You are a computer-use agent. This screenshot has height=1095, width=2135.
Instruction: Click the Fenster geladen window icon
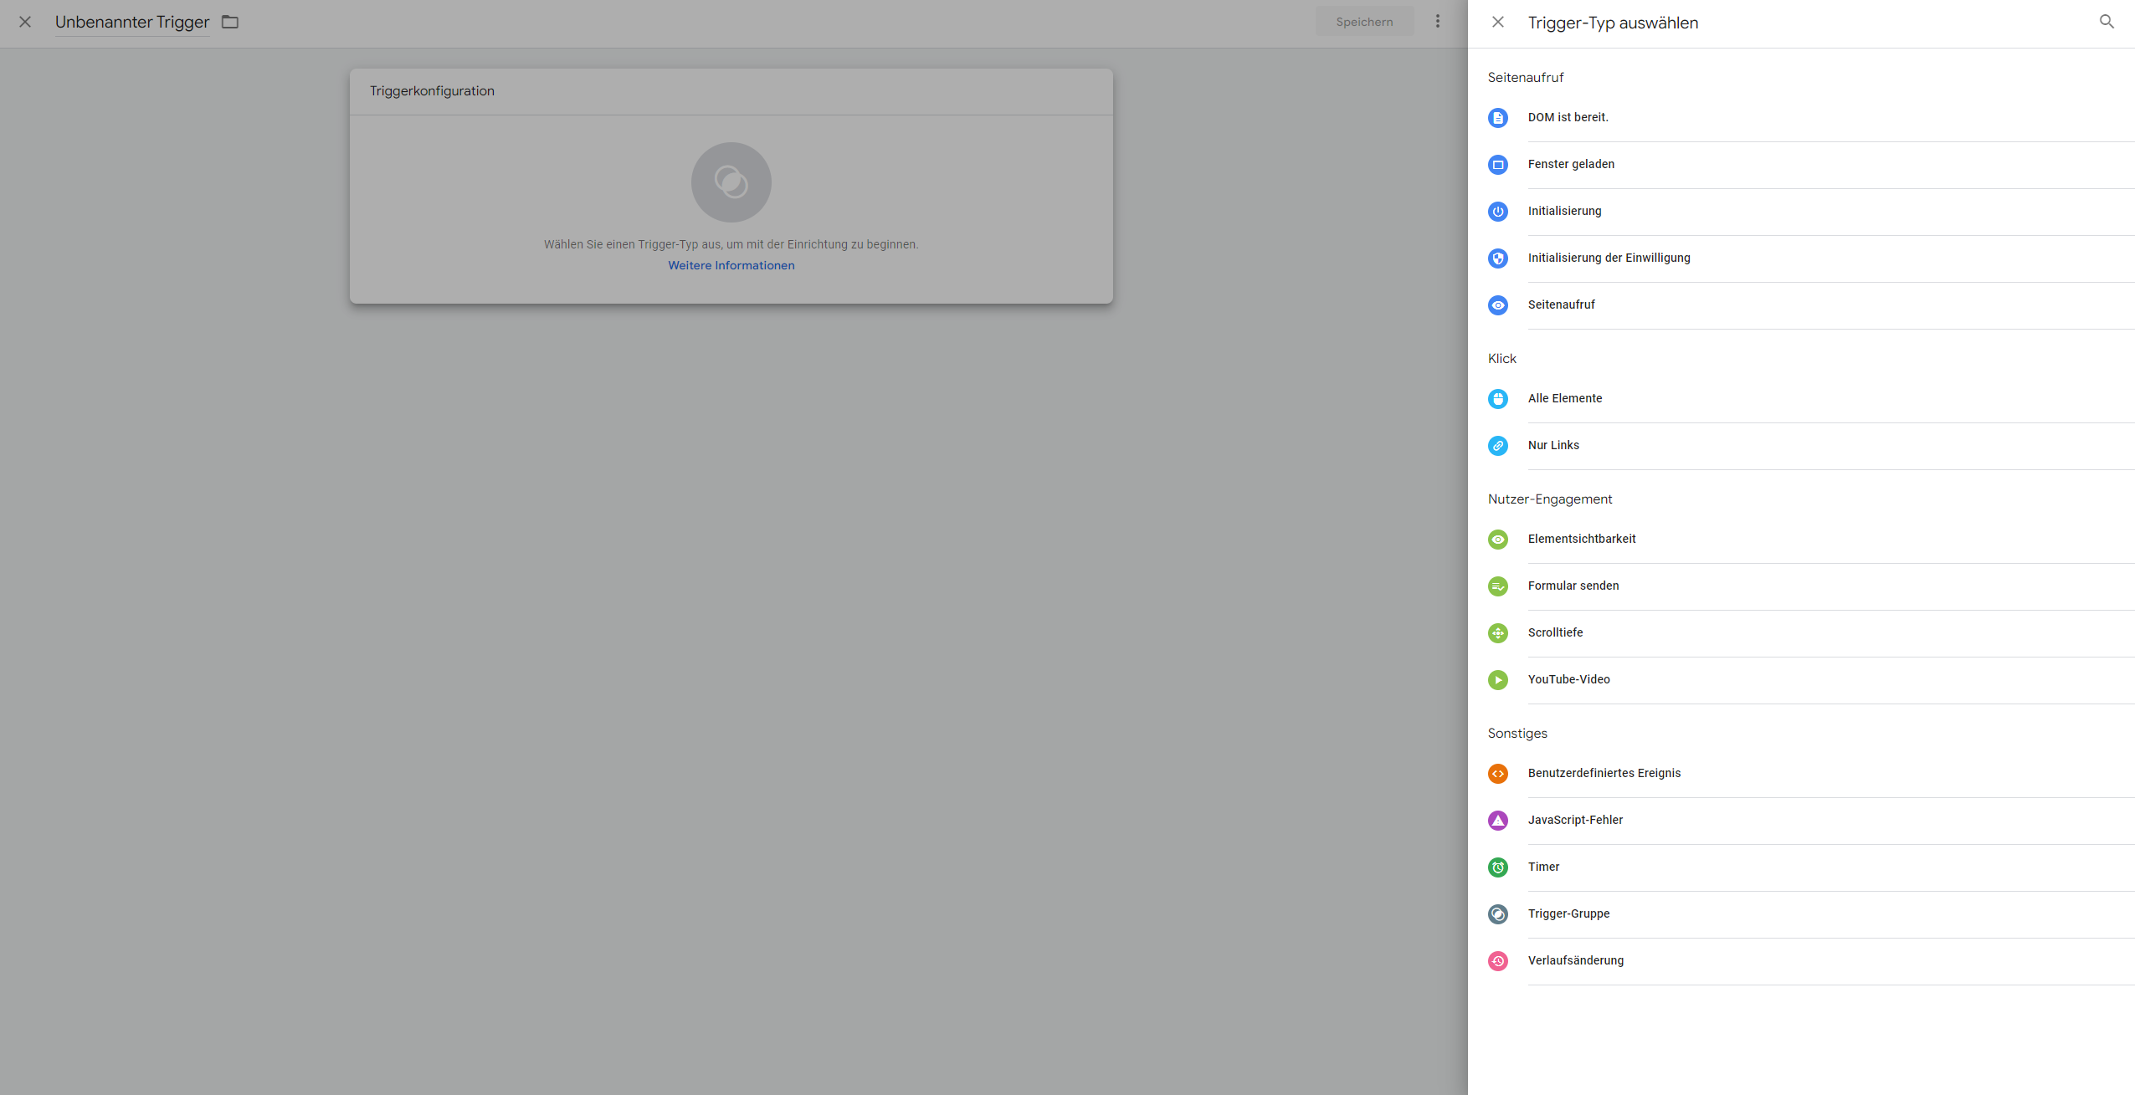click(1498, 165)
